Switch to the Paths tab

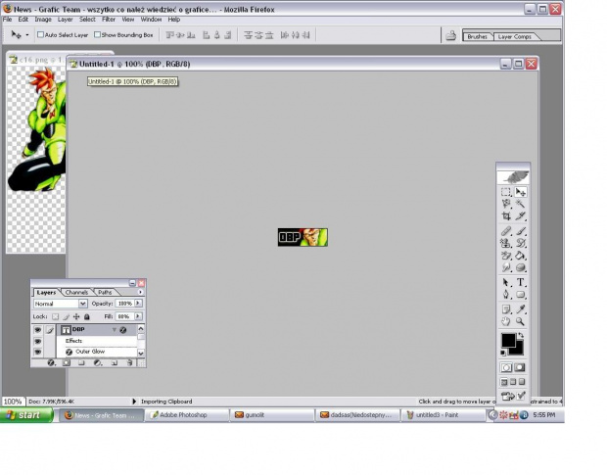(x=105, y=292)
